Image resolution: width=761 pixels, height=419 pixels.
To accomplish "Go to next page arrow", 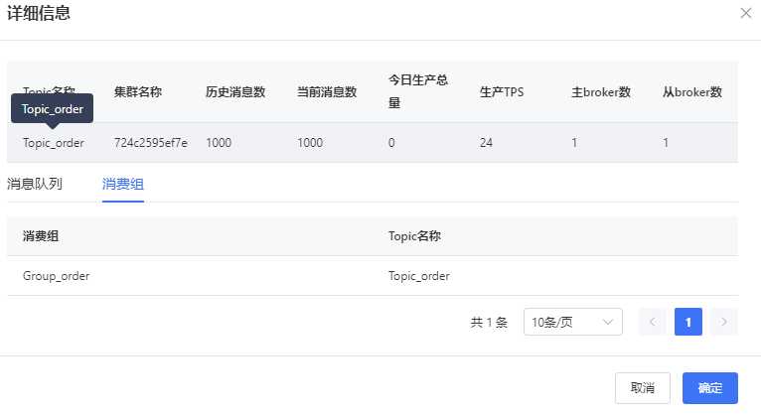I will point(724,322).
